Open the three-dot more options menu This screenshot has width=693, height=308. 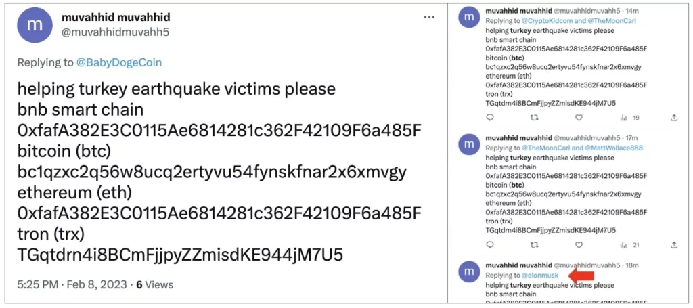coord(430,17)
